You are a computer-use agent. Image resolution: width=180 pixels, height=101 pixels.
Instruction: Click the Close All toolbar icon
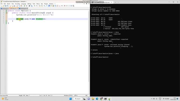pos(12,6)
